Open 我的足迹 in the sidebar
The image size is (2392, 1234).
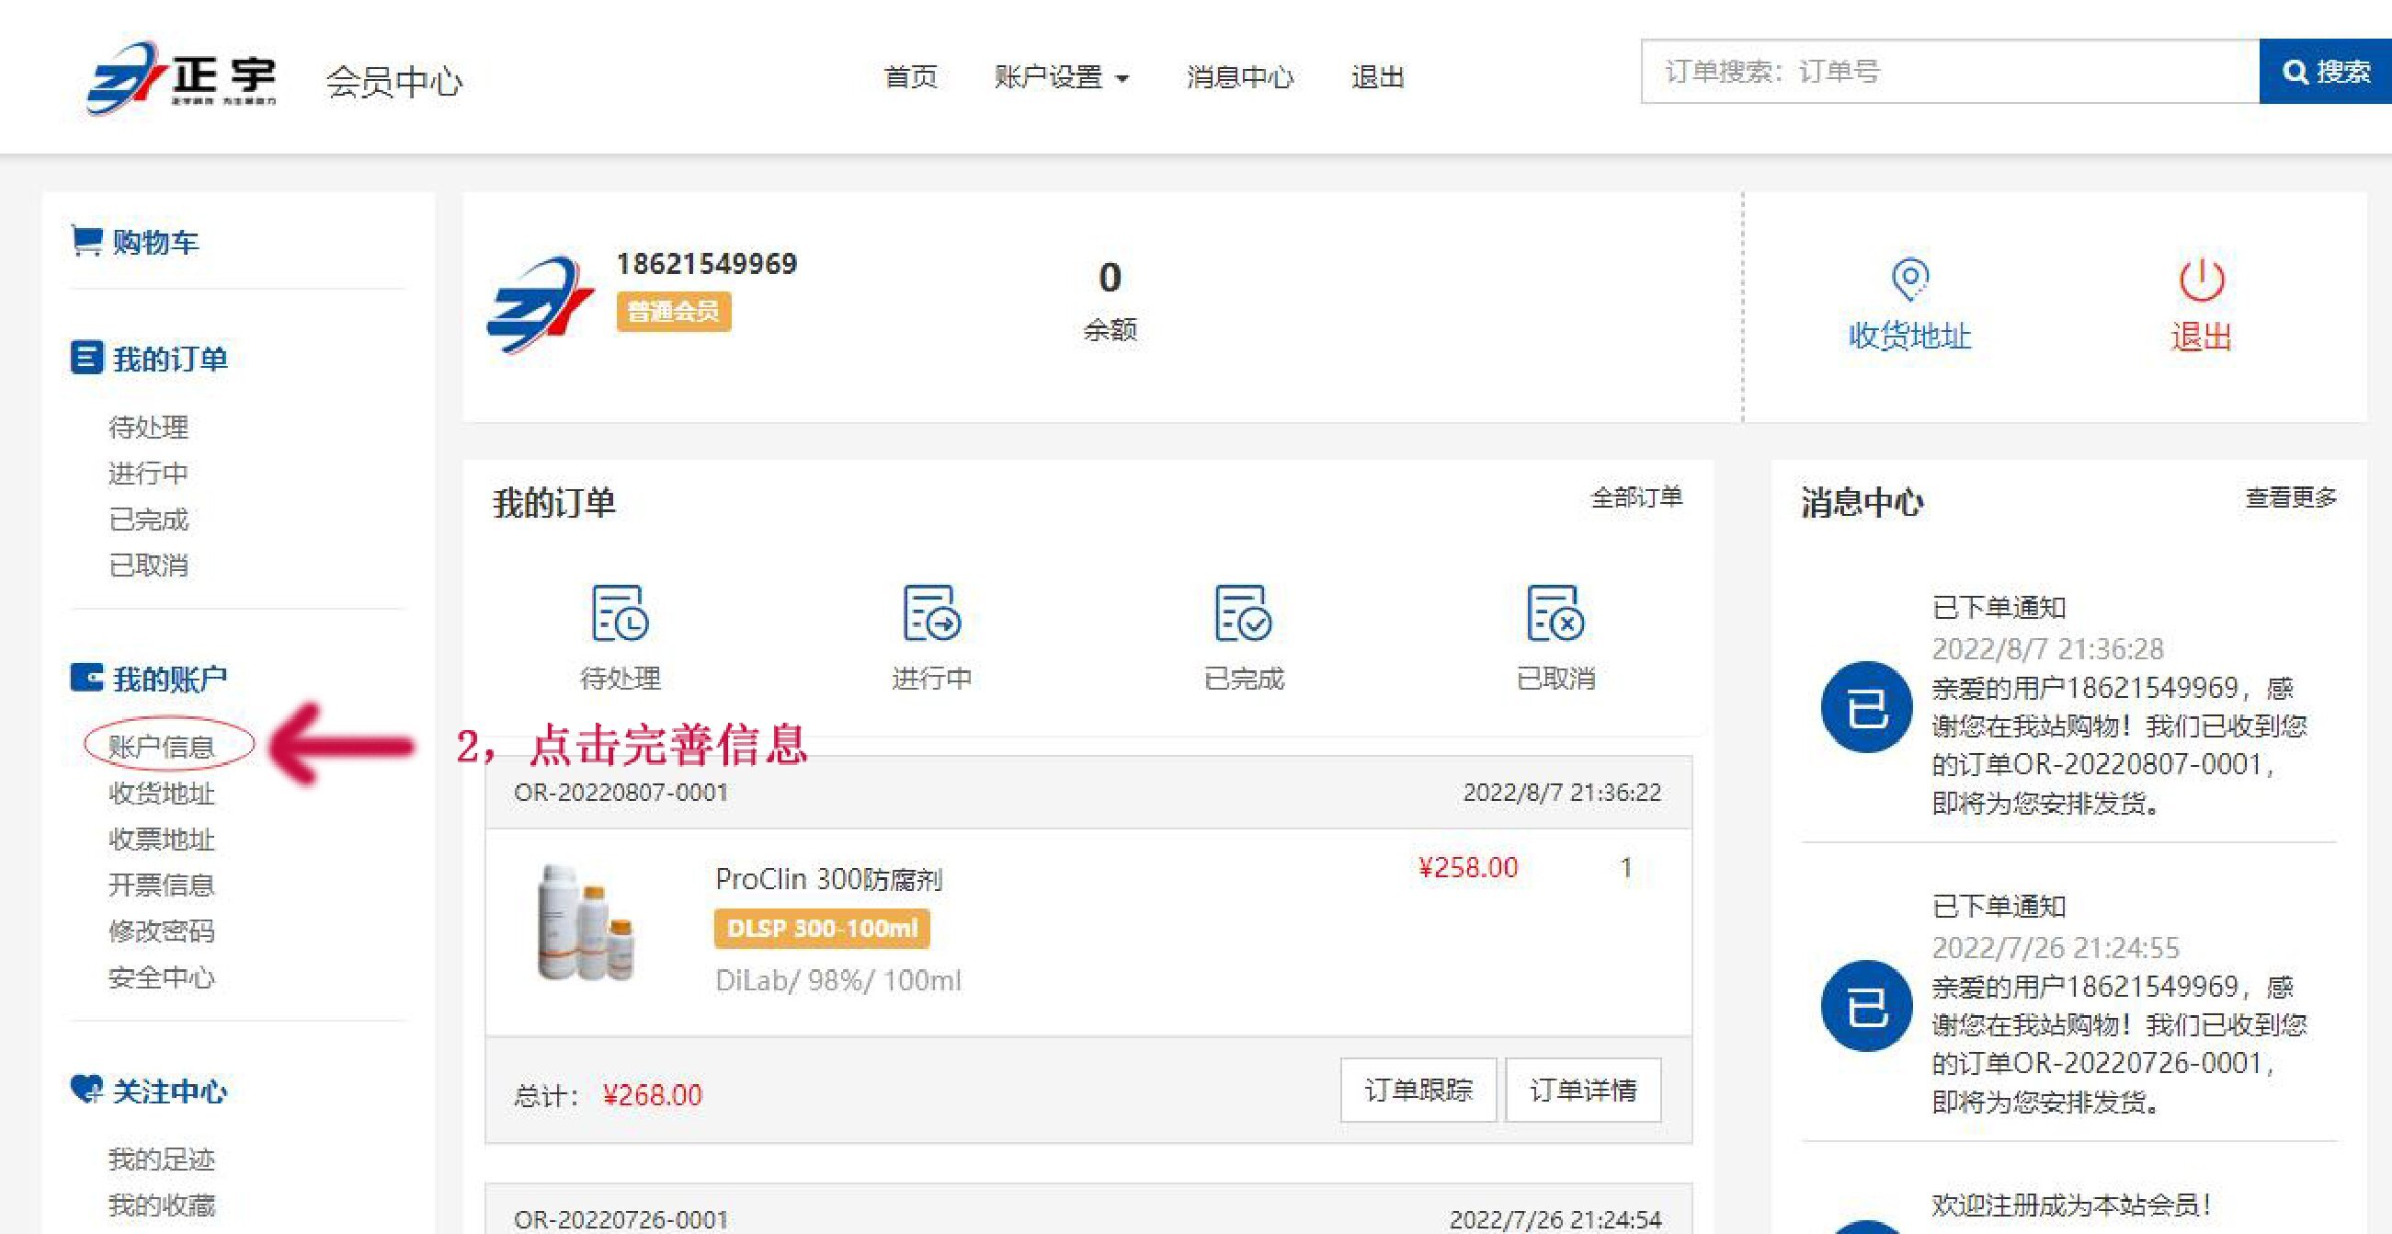[162, 1159]
